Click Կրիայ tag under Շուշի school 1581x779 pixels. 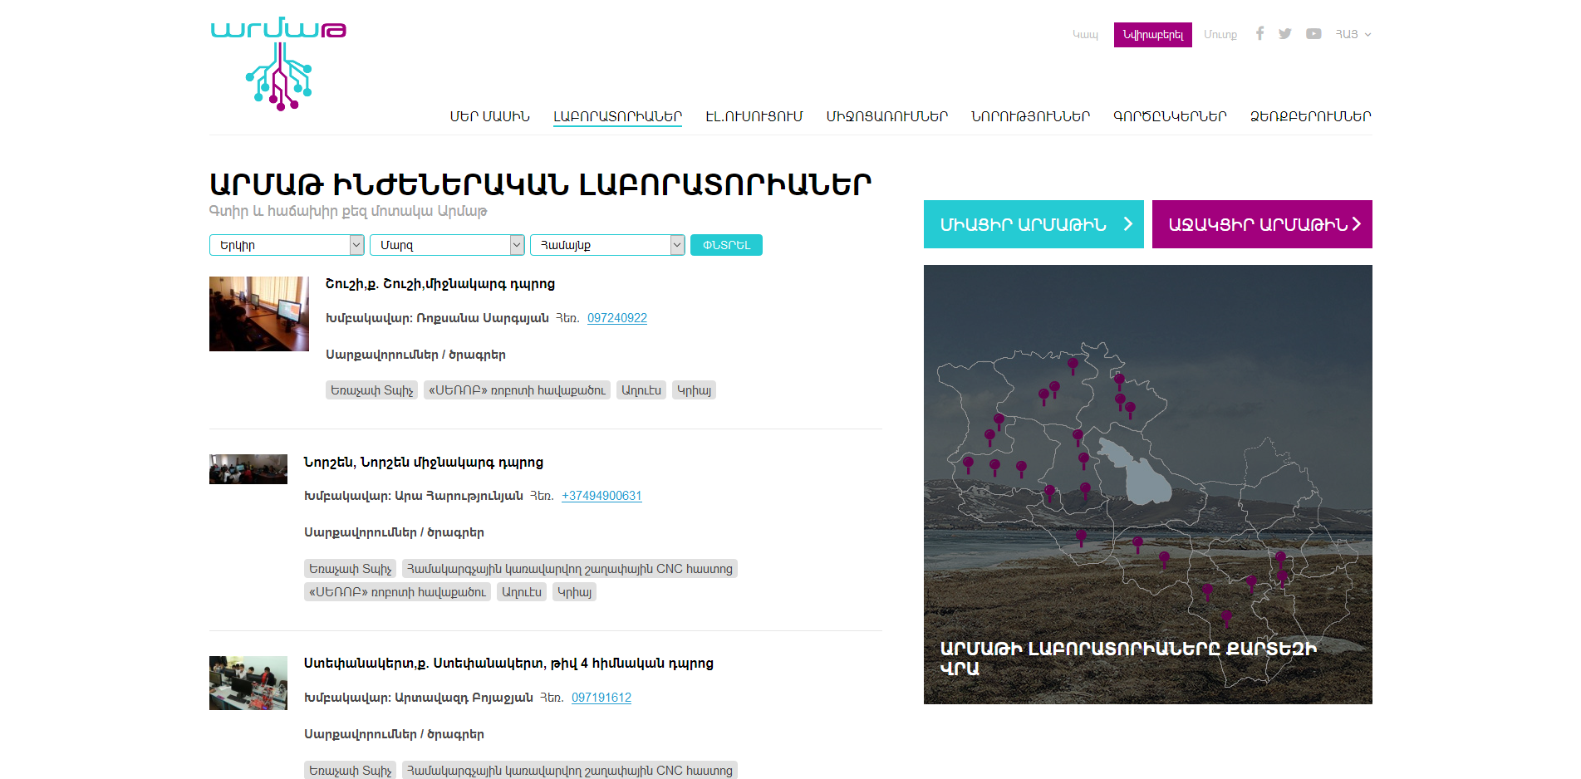click(x=694, y=390)
